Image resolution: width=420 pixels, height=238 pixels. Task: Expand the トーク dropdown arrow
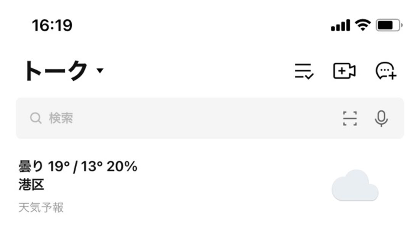(100, 71)
